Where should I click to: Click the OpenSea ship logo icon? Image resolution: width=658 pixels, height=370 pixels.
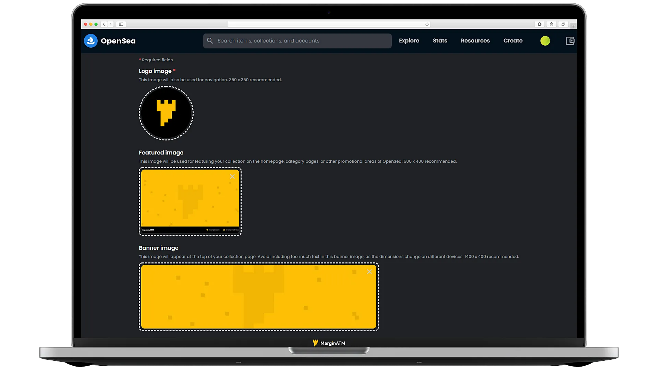(x=91, y=41)
